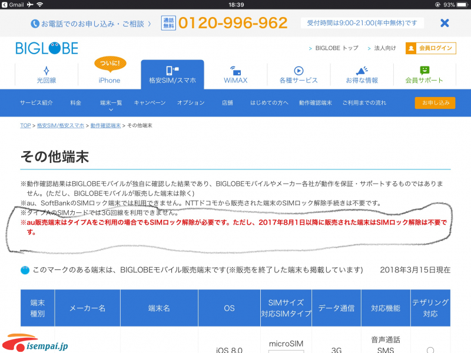Viewport: 471px width, 353px height.
Task: Tap the rotation lock status icon
Action: click(x=437, y=5)
